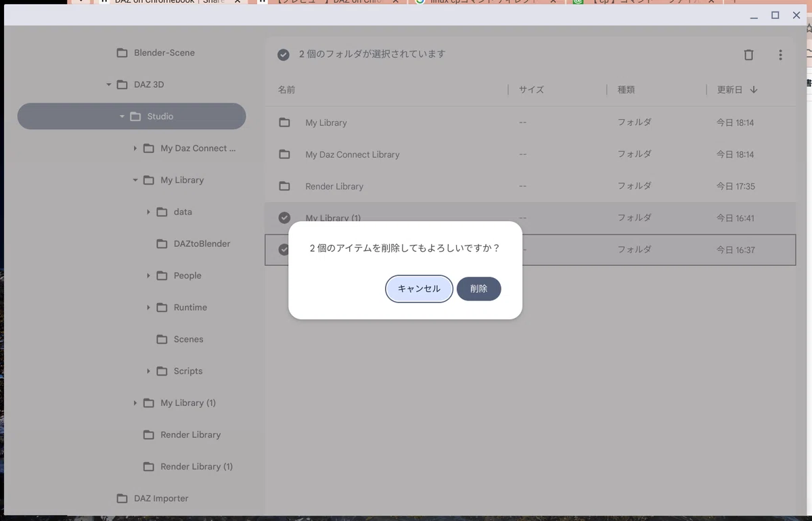Expand the My Daz Connect folder in the sidebar
The height and width of the screenshot is (521, 812).
[135, 148]
